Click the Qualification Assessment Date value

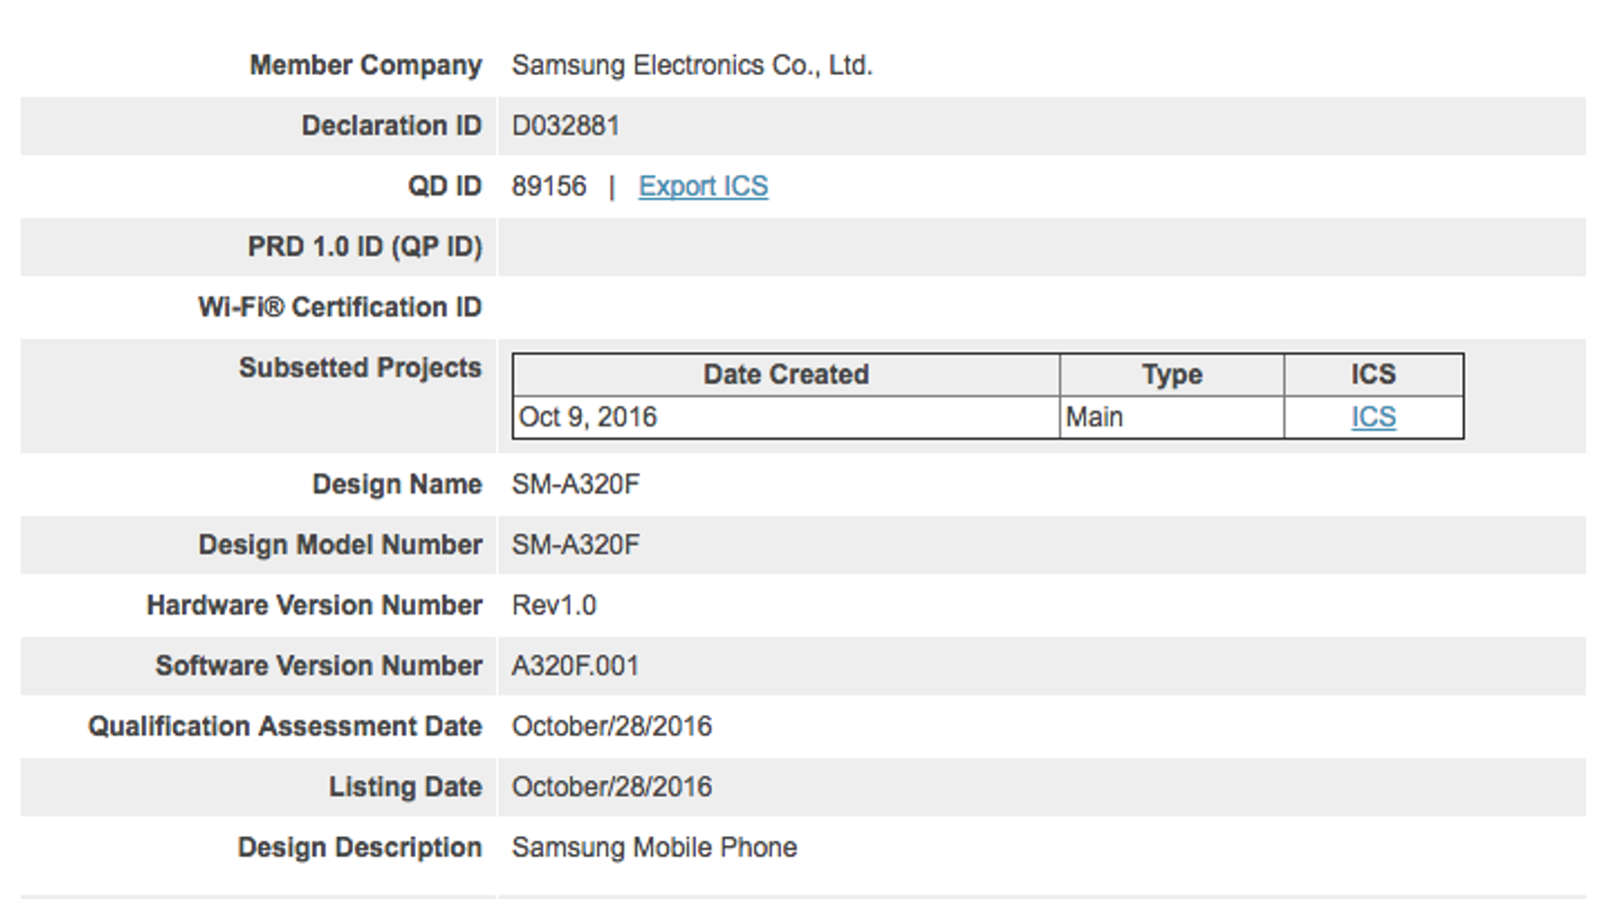pos(612,727)
